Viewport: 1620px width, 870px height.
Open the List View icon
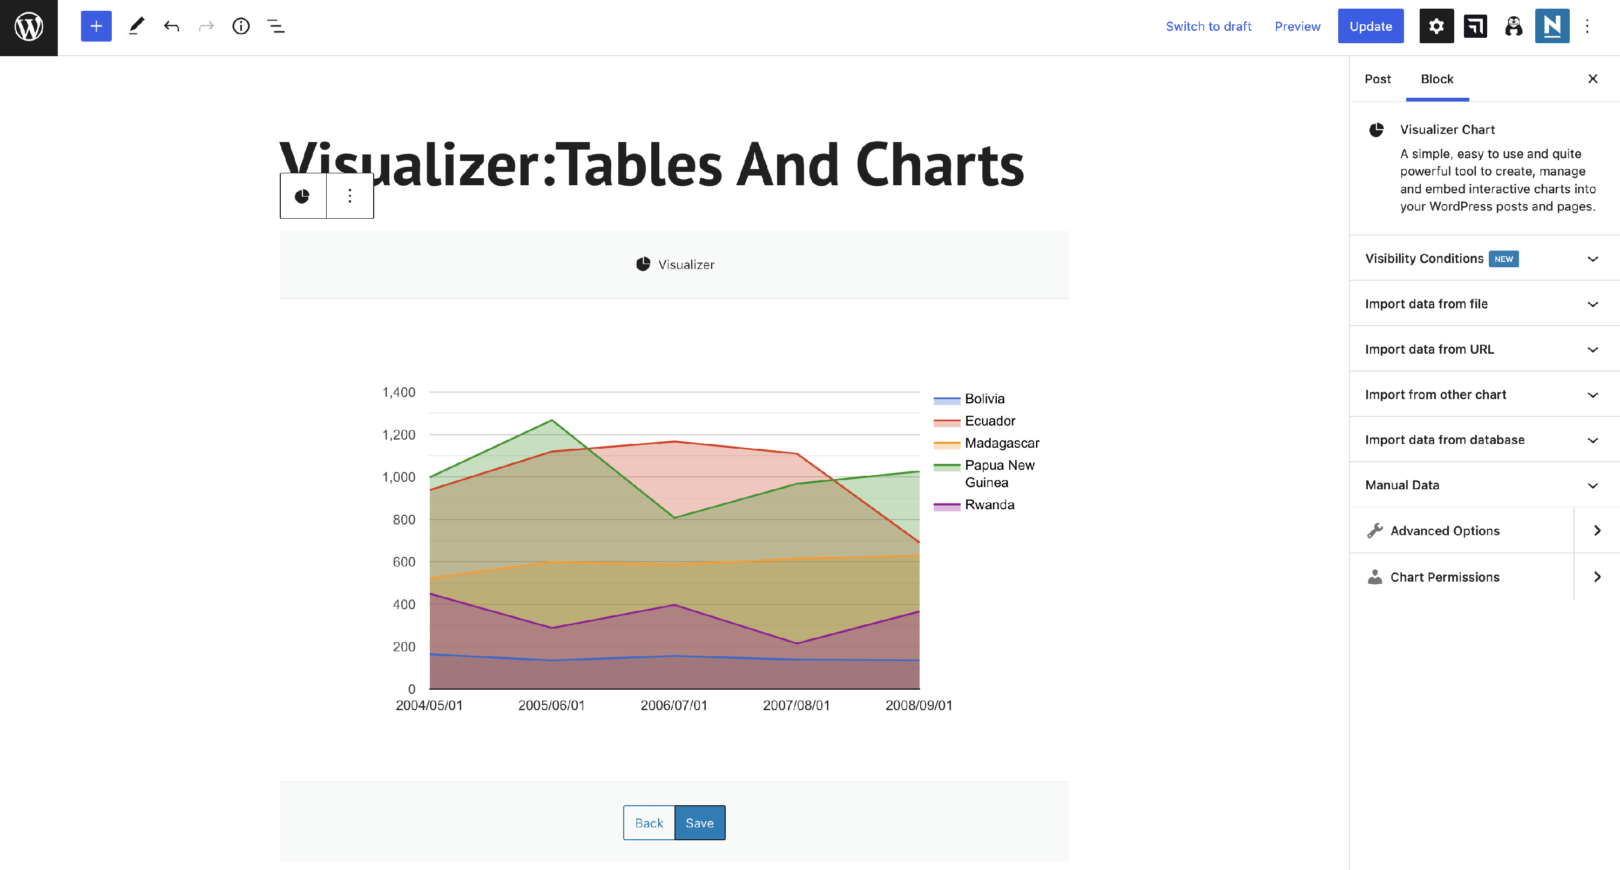pyautogui.click(x=276, y=26)
